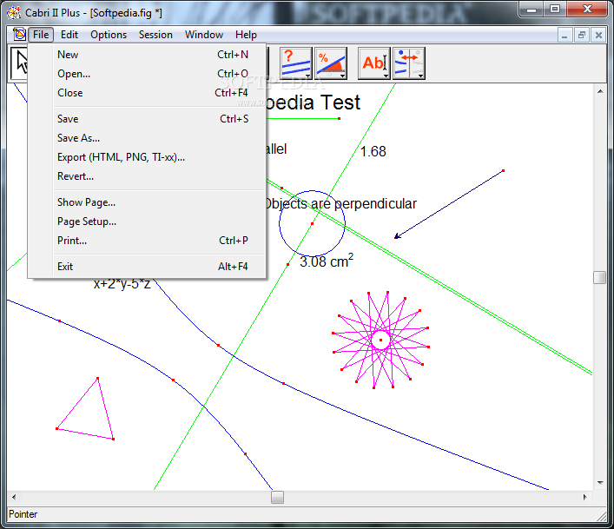The width and height of the screenshot is (614, 529).
Task: Click the red endpoint of the green title segment
Action: tap(339, 118)
